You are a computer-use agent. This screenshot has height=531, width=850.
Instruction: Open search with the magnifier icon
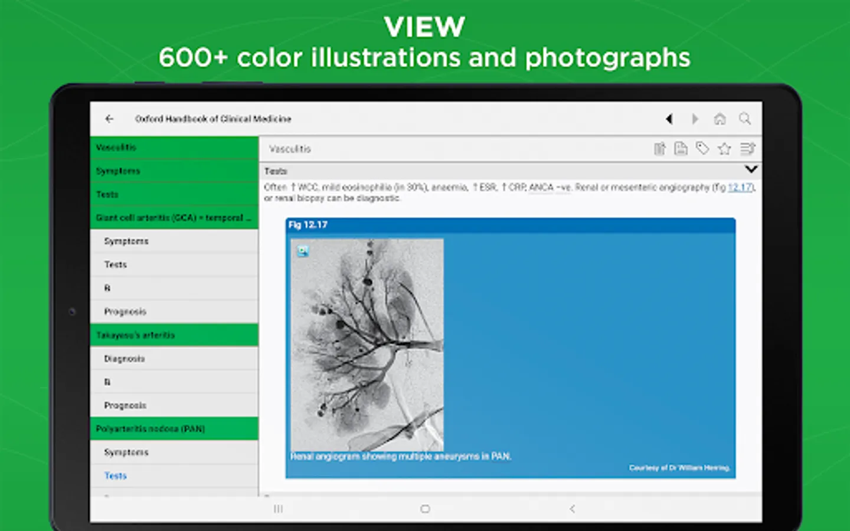tap(745, 119)
